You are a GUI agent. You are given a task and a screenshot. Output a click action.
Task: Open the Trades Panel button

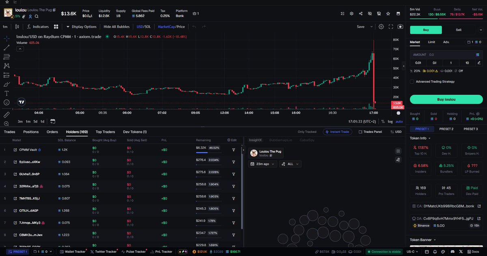pyautogui.click(x=370, y=132)
